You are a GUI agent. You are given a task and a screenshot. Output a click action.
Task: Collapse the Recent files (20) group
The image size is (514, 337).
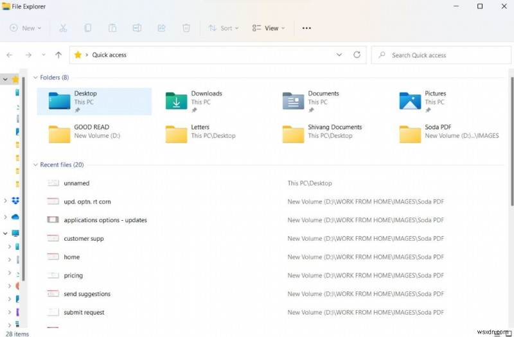35,165
